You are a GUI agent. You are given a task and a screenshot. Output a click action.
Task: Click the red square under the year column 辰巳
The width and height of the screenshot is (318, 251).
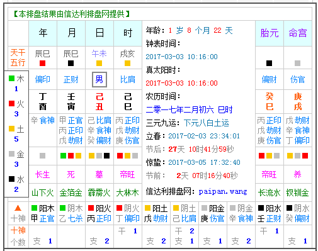pos(42,63)
